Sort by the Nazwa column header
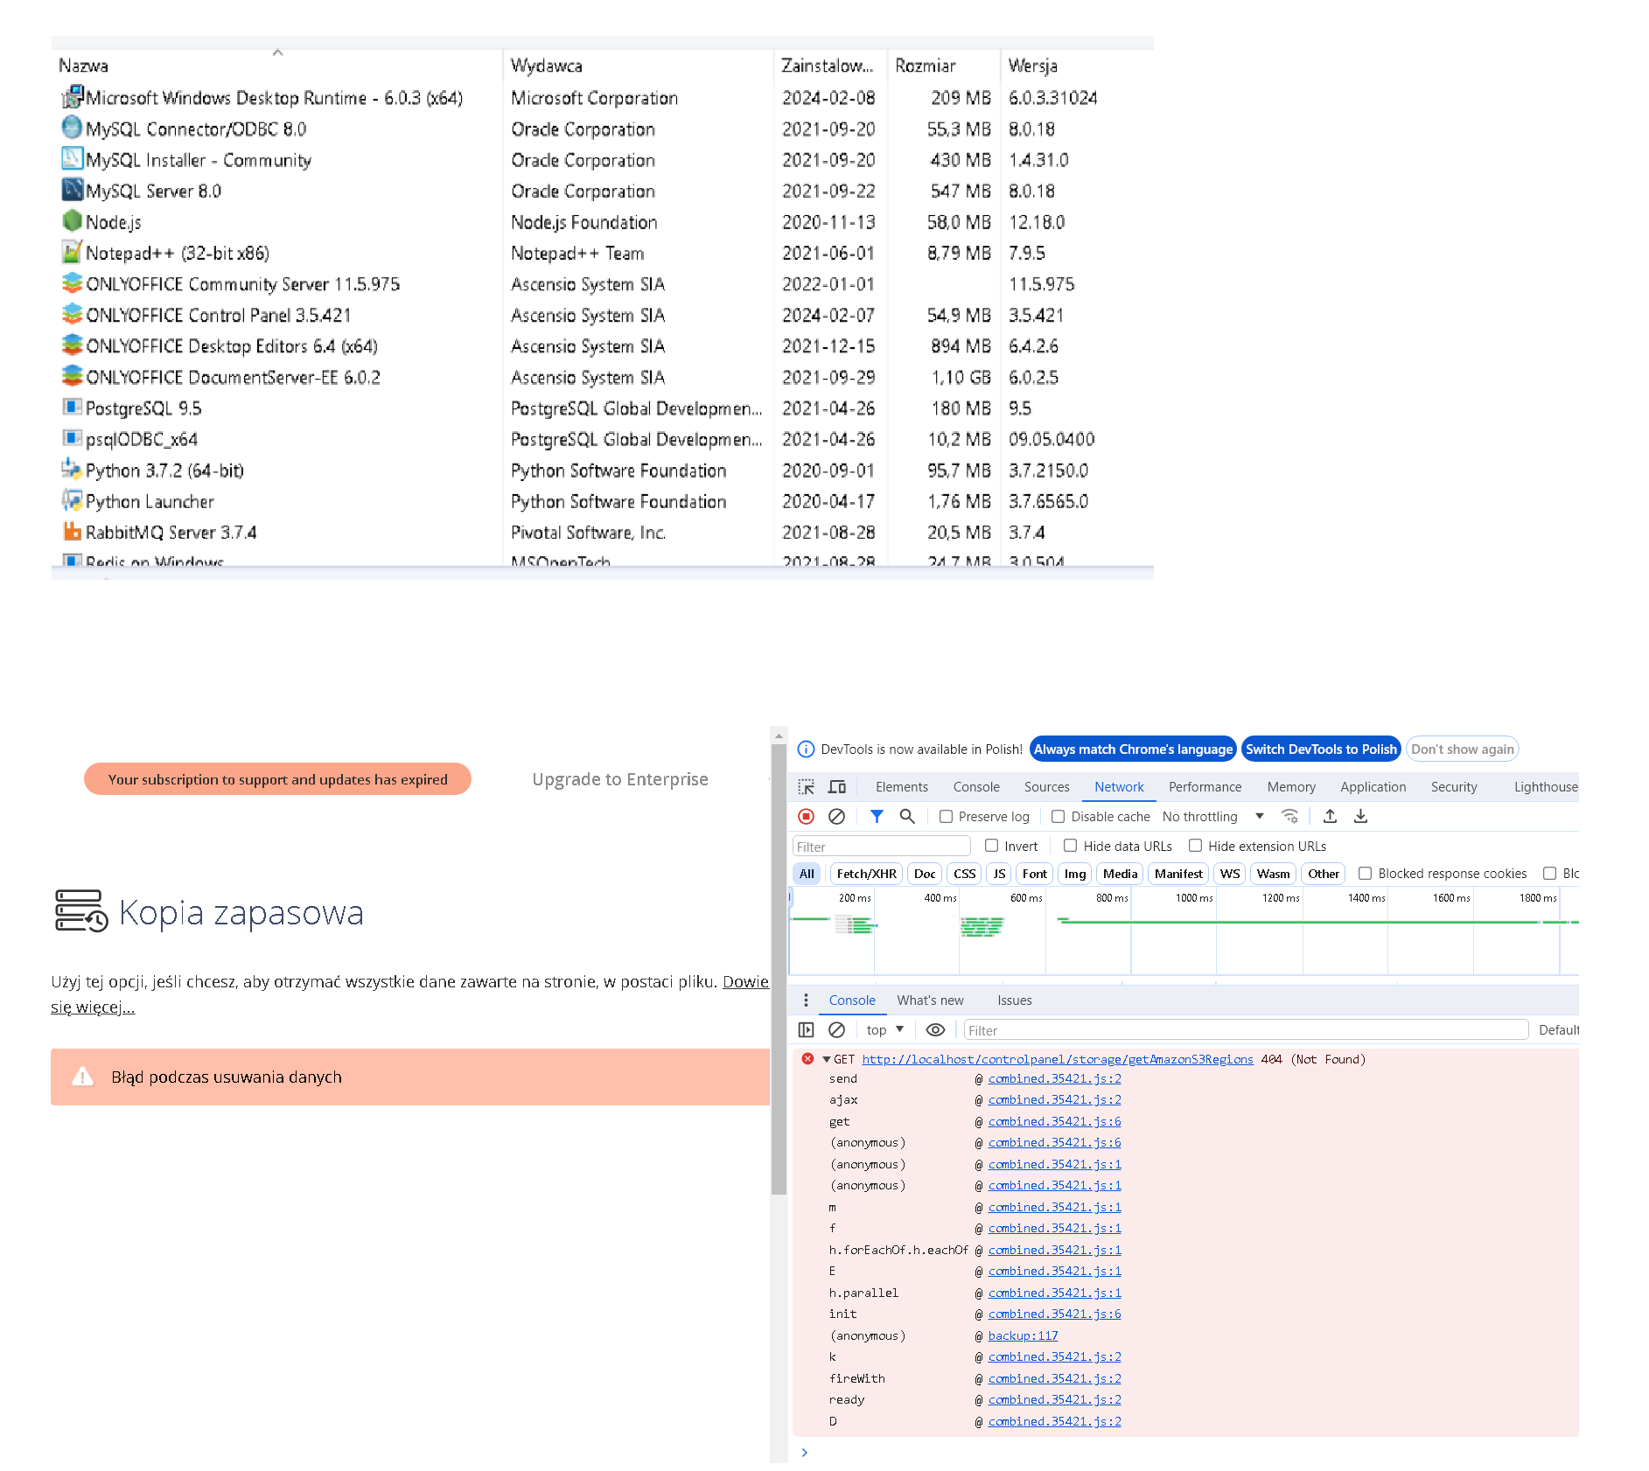1649x1471 pixels. [x=278, y=66]
